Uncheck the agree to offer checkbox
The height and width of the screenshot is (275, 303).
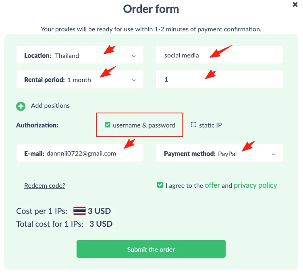click(x=160, y=185)
